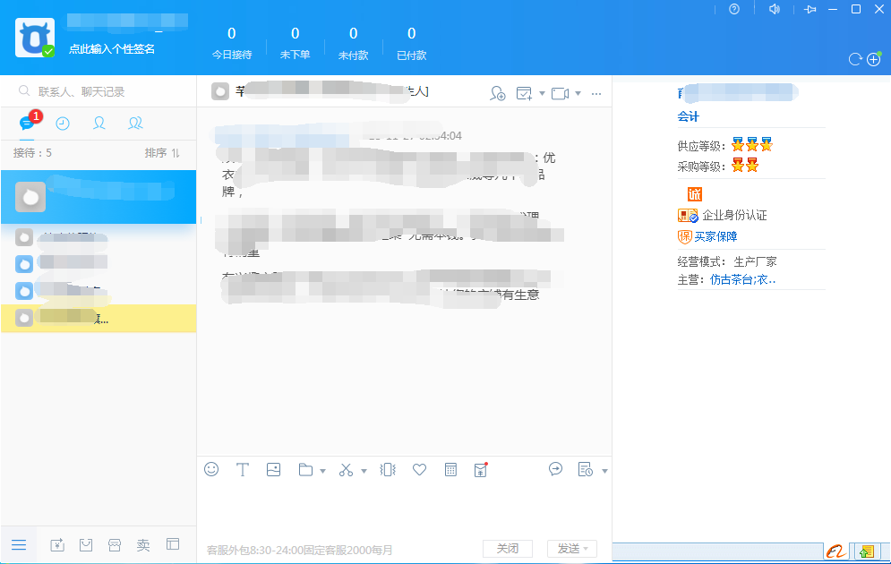The height and width of the screenshot is (564, 891).
Task: Click the heart icon in chat toolbar
Action: [419, 469]
